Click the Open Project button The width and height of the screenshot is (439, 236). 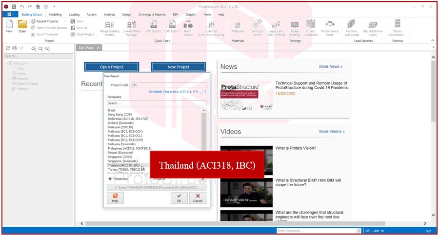point(112,67)
